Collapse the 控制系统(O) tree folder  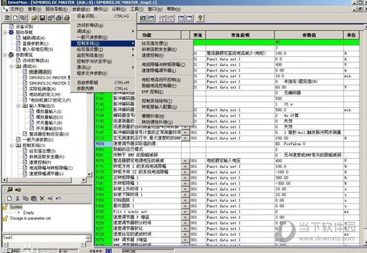pyautogui.click(x=12, y=145)
